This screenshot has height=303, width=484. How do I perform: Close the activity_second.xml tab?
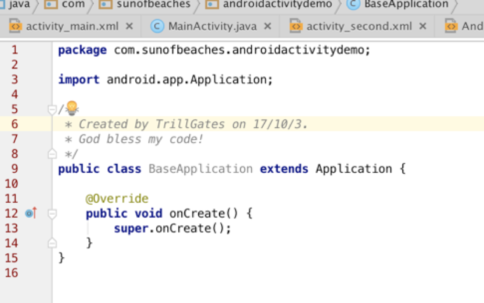tap(423, 27)
